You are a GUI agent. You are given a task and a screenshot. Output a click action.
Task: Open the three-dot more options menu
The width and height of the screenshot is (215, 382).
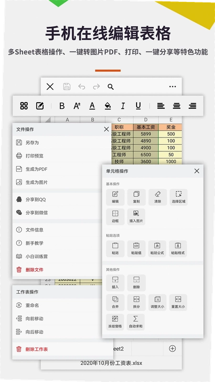tap(172, 87)
